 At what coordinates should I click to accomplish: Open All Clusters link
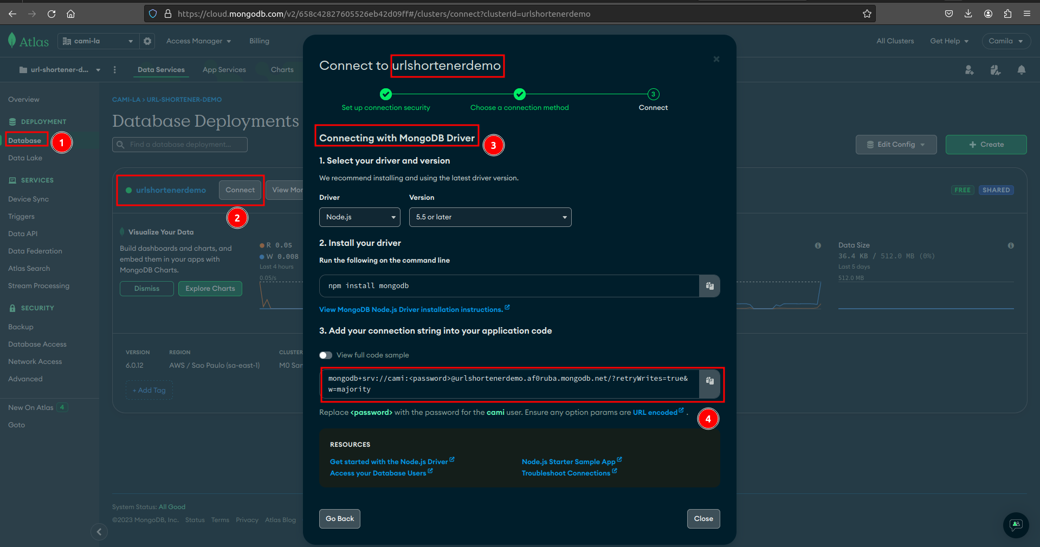coord(895,41)
